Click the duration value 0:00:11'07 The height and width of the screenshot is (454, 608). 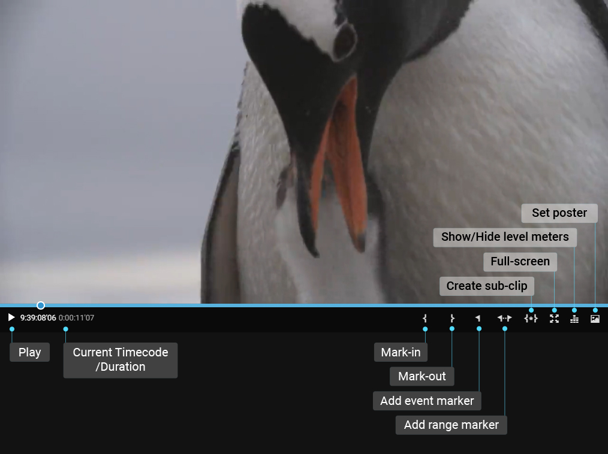[x=76, y=318]
